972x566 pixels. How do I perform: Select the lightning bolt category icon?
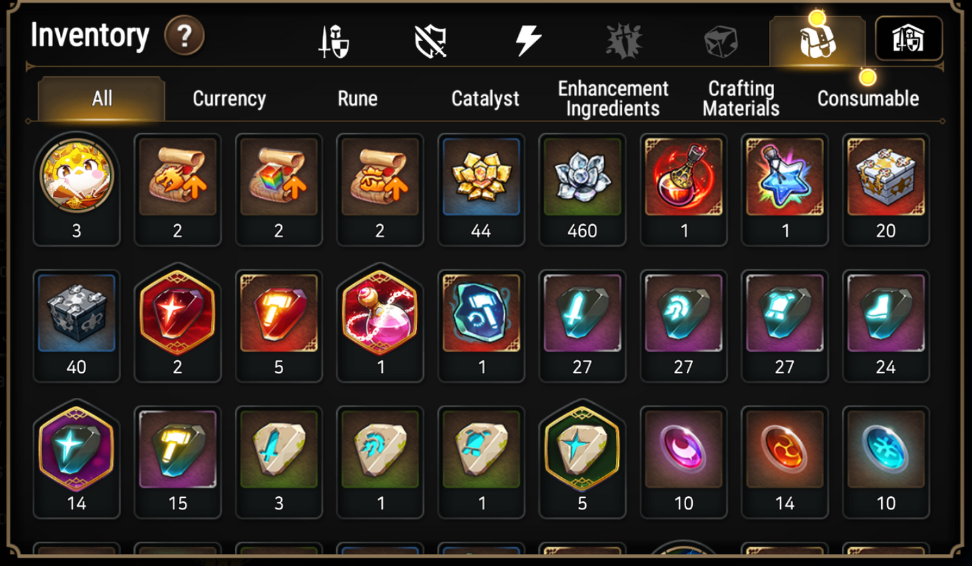tap(528, 40)
